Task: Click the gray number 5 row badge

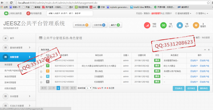Action: click(x=48, y=82)
